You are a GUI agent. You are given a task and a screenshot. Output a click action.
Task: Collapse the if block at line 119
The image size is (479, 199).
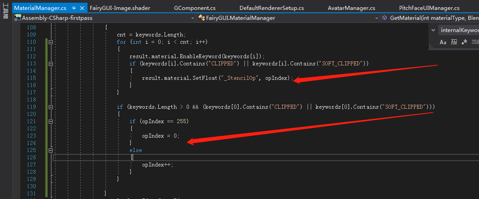tap(51, 107)
